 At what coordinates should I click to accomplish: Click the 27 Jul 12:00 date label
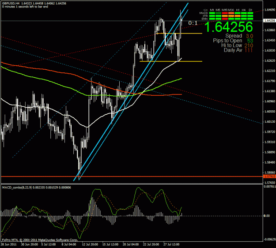(x=171, y=244)
